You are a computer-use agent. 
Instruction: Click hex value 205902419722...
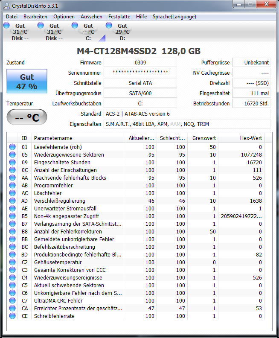tap(241, 216)
